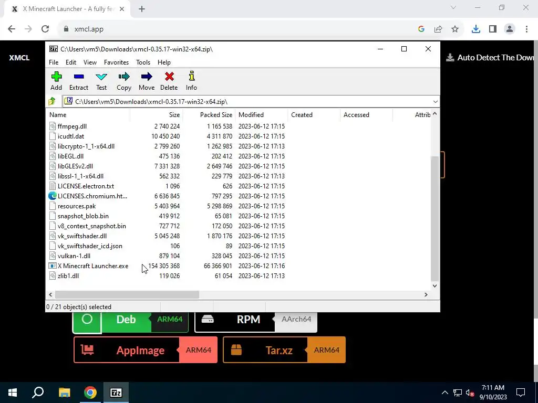Choose the Move toolbar icon
Screen dimensions: 538x403
coord(147,77)
